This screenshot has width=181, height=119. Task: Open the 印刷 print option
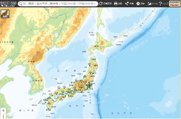tap(118, 3)
